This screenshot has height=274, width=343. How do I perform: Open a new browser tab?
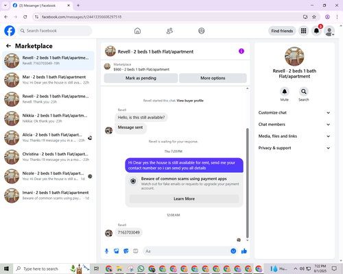pyautogui.click(x=78, y=5)
